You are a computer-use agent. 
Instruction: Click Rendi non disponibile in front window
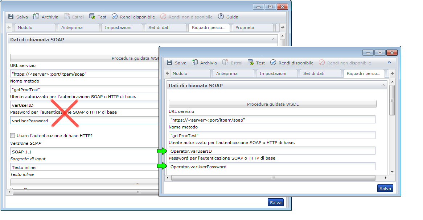tap(345, 63)
